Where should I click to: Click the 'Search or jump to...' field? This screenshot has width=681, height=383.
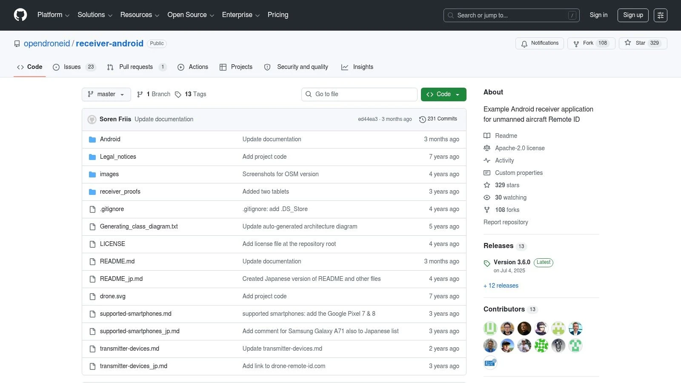(x=512, y=15)
